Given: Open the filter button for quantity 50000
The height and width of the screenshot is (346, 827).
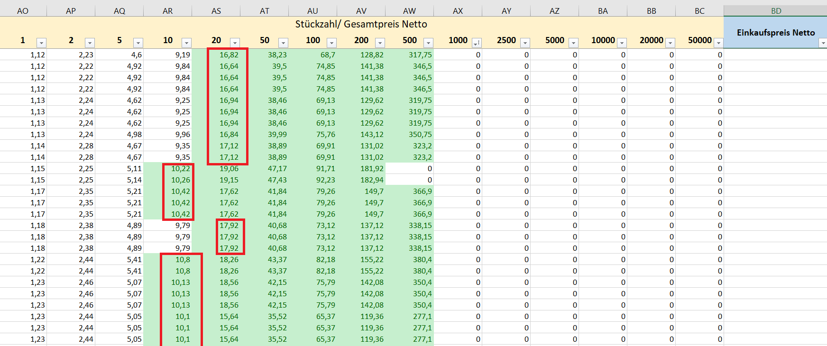Looking at the screenshot, I should click(x=718, y=43).
